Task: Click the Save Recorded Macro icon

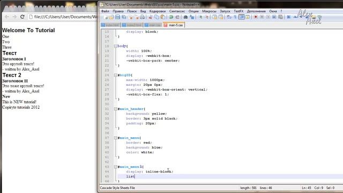Action: [281, 17]
